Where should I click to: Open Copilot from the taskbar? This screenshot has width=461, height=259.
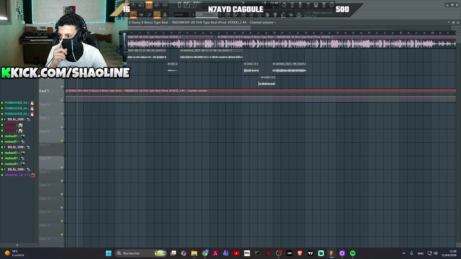[184, 253]
